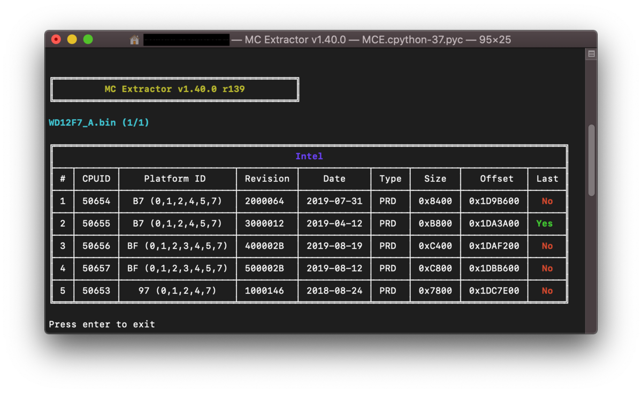Minimize the window with yellow button
Image resolution: width=642 pixels, height=393 pixels.
[x=72, y=40]
